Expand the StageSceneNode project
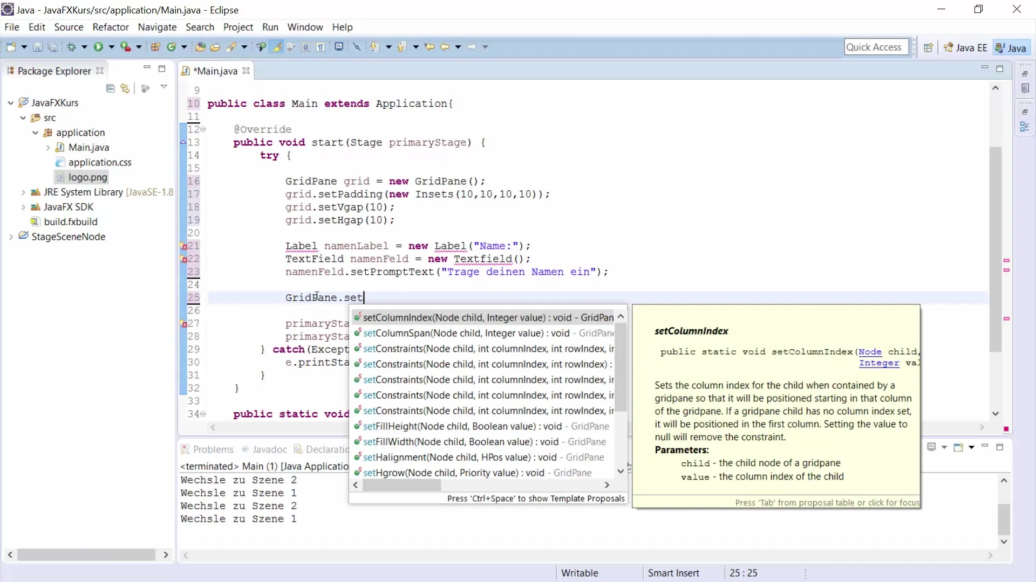The width and height of the screenshot is (1036, 582). (x=10, y=237)
